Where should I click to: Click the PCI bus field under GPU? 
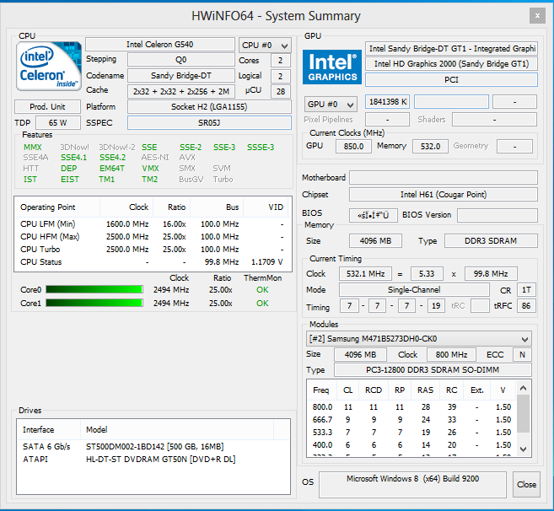[x=450, y=79]
